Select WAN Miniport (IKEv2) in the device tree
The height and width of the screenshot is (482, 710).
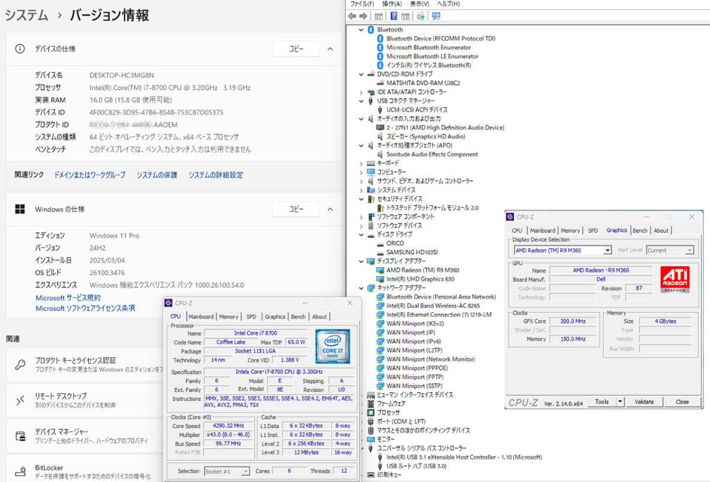tap(414, 324)
